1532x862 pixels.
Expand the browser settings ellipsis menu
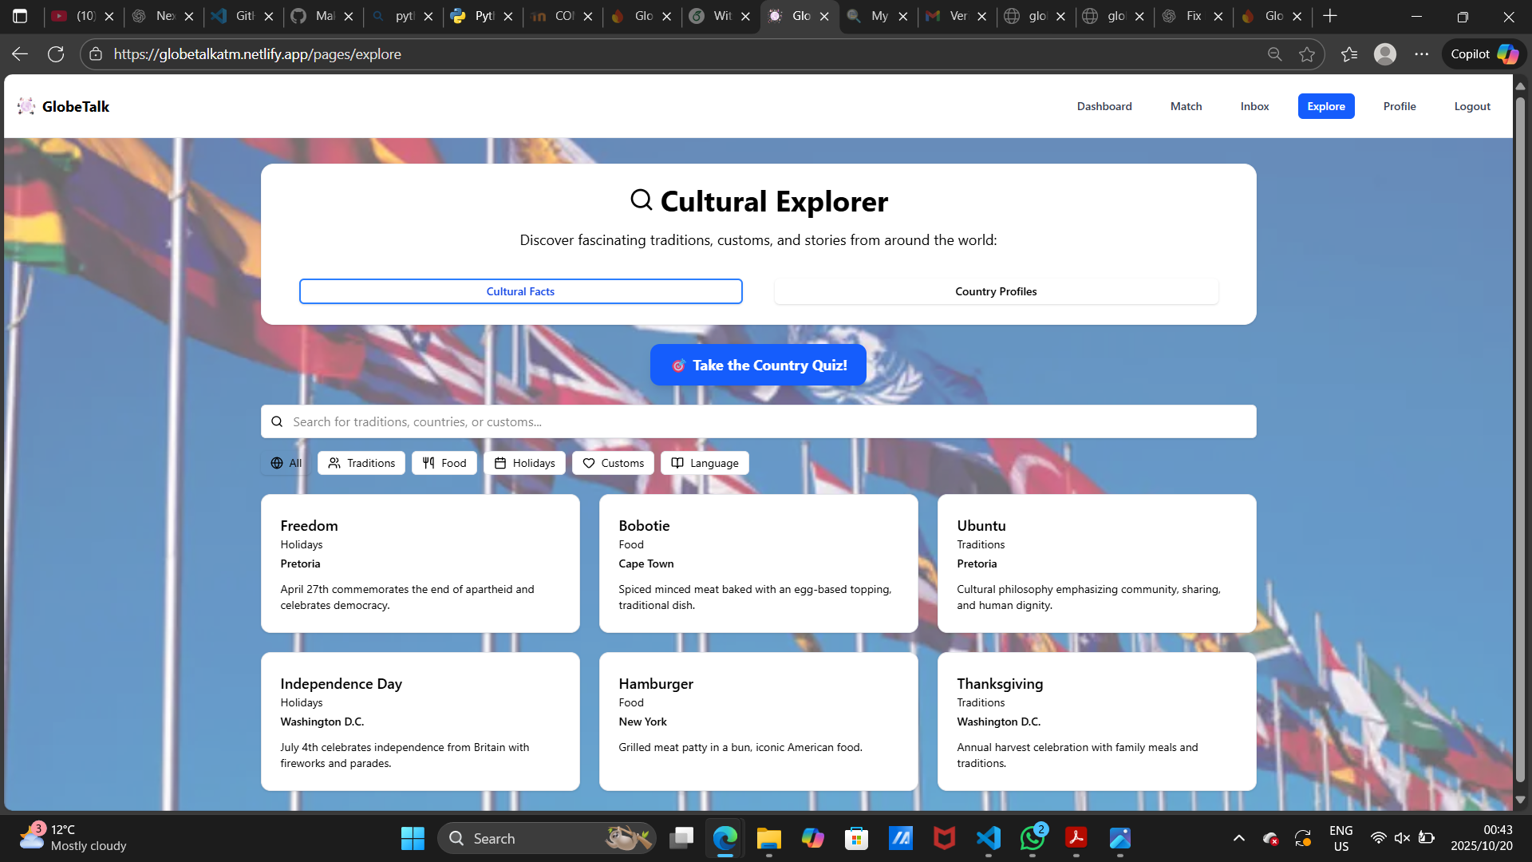[x=1423, y=53]
